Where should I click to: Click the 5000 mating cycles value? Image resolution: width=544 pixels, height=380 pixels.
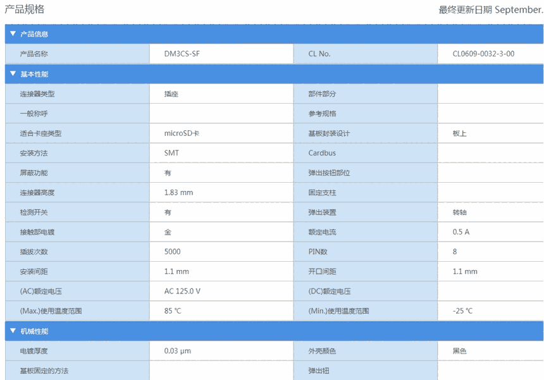point(172,252)
